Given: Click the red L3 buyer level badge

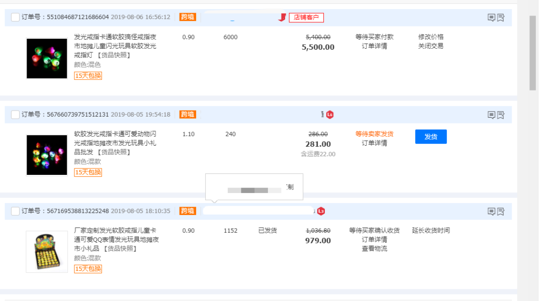Looking at the screenshot, I should (x=321, y=211).
